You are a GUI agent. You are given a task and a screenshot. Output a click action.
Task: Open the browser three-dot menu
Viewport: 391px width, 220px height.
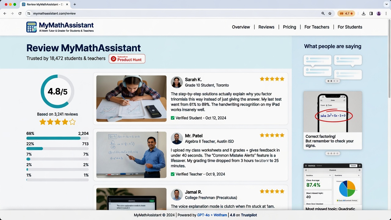386,13
